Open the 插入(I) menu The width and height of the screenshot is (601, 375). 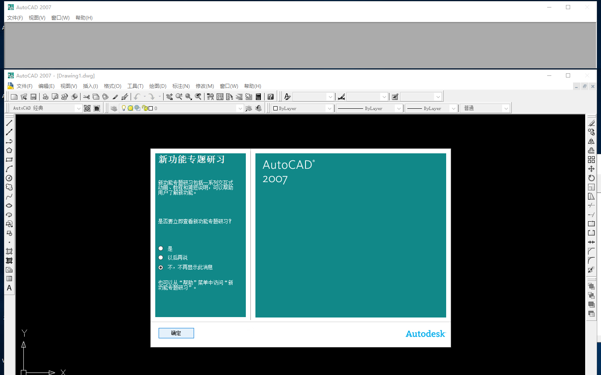click(90, 86)
